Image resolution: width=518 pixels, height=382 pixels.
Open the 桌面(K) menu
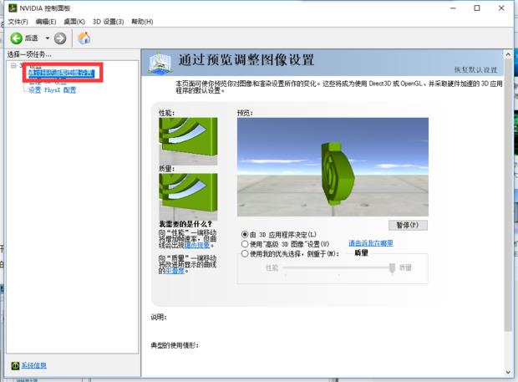(74, 22)
